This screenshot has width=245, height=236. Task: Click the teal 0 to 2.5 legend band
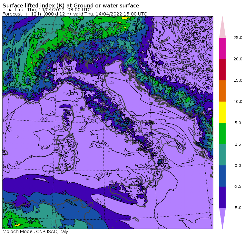222,155
